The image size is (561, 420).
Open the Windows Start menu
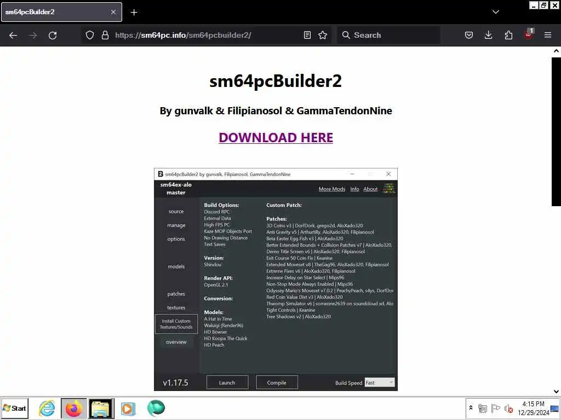tap(15, 408)
